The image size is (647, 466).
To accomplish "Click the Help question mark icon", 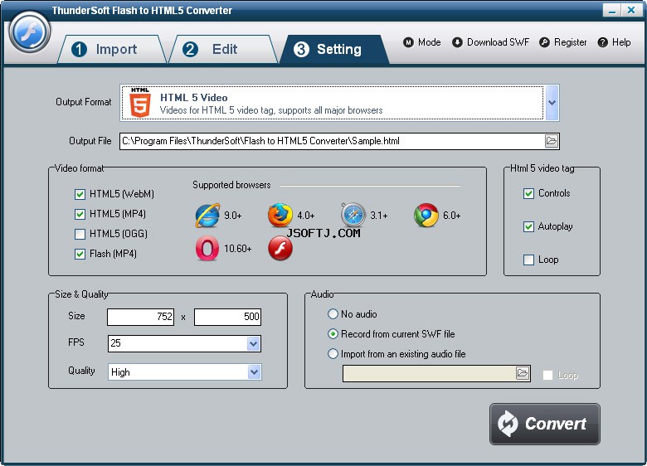I will pos(602,42).
